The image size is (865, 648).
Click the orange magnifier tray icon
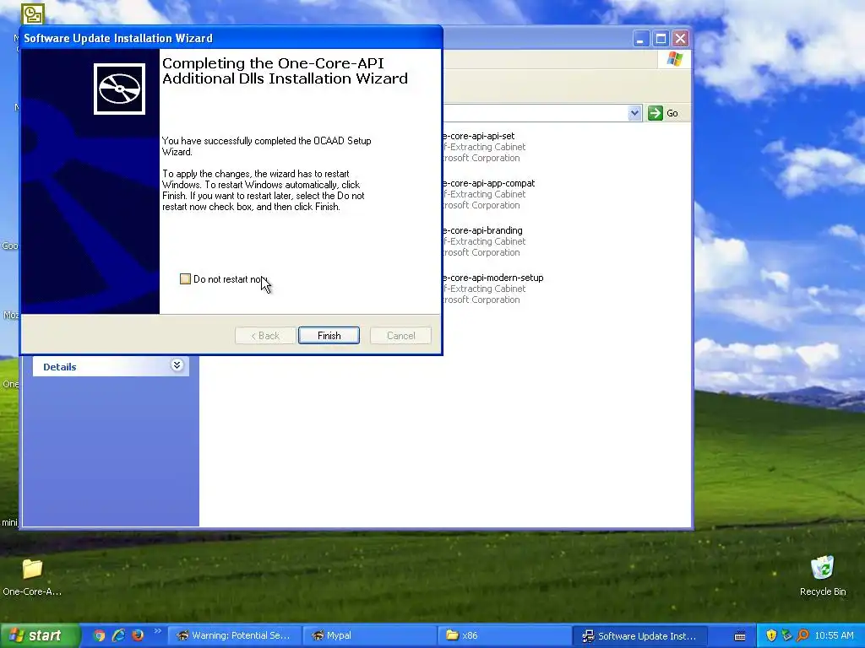(802, 635)
